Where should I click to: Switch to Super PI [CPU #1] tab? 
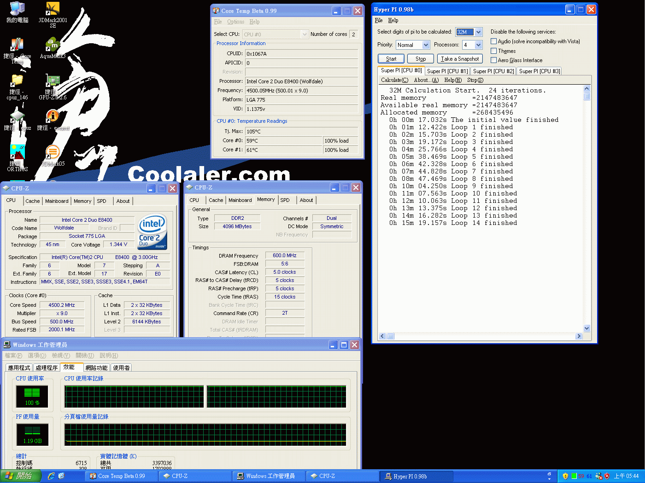tap(447, 71)
